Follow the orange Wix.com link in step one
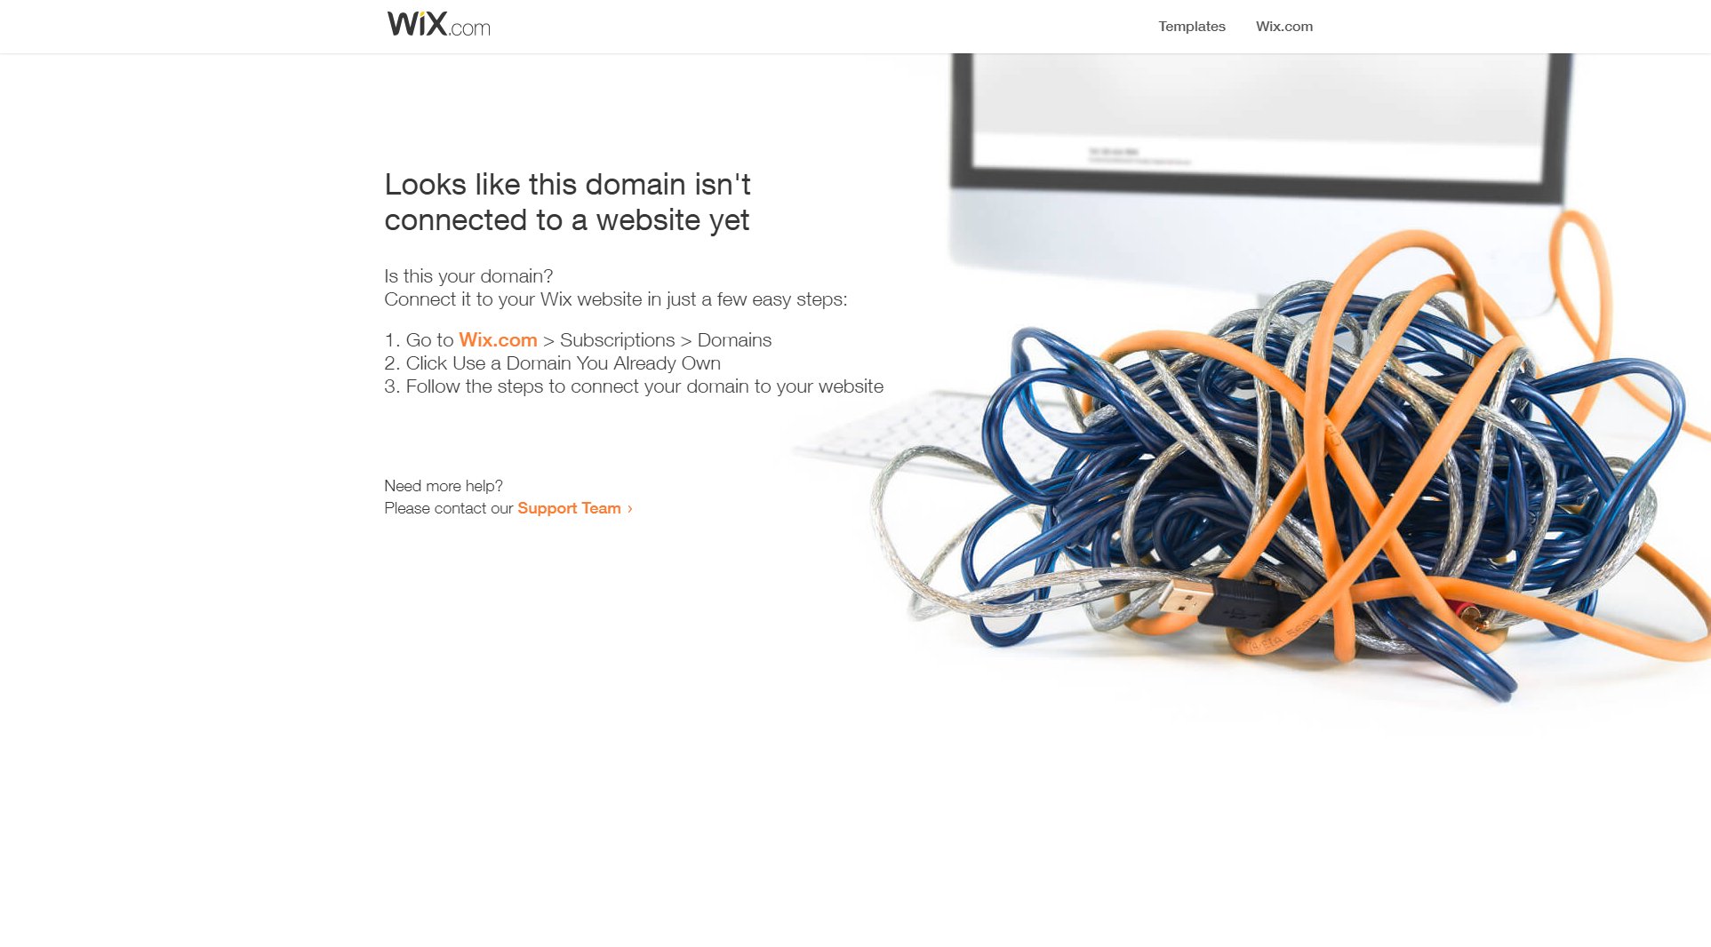The image size is (1711, 947). click(x=498, y=340)
